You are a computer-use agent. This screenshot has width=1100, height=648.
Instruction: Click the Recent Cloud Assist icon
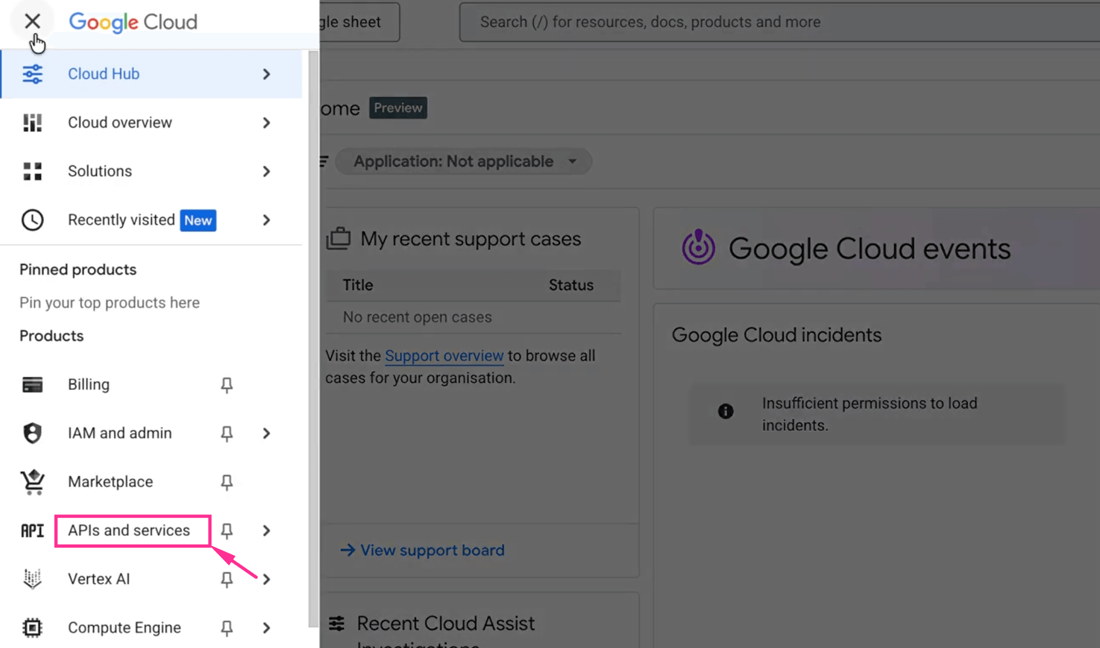pyautogui.click(x=337, y=623)
